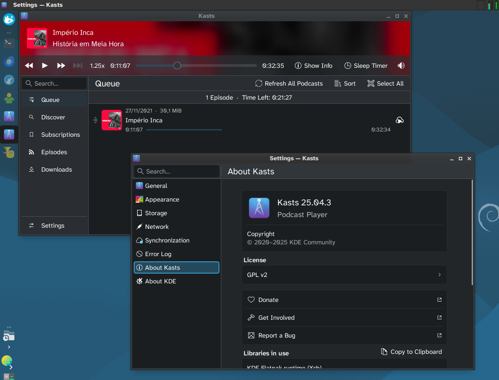
Task: Click Copy to Clipboard
Action: coord(411,352)
